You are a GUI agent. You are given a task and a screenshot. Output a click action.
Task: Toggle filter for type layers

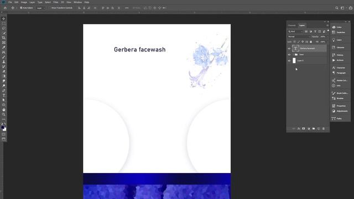[x=315, y=32]
